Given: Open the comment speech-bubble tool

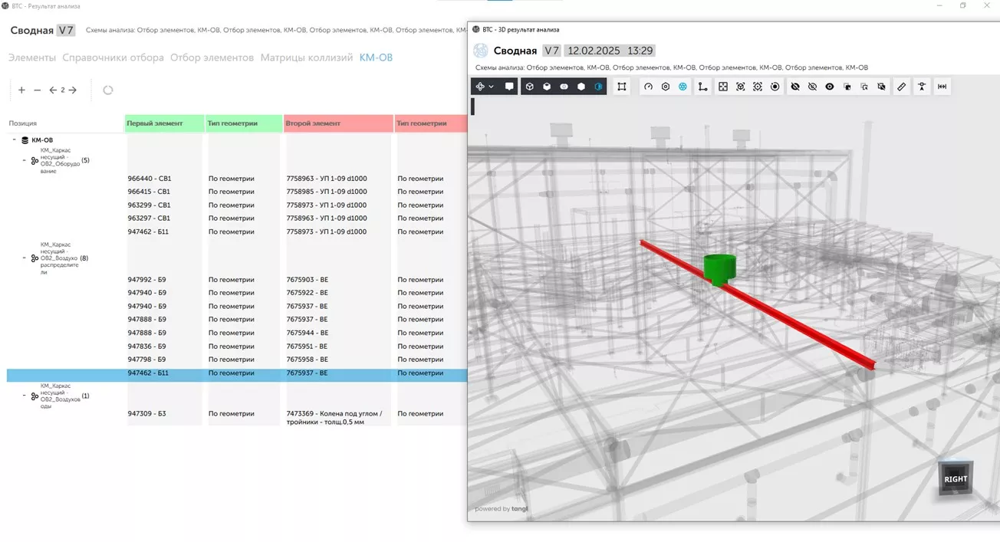Looking at the screenshot, I should [x=509, y=87].
